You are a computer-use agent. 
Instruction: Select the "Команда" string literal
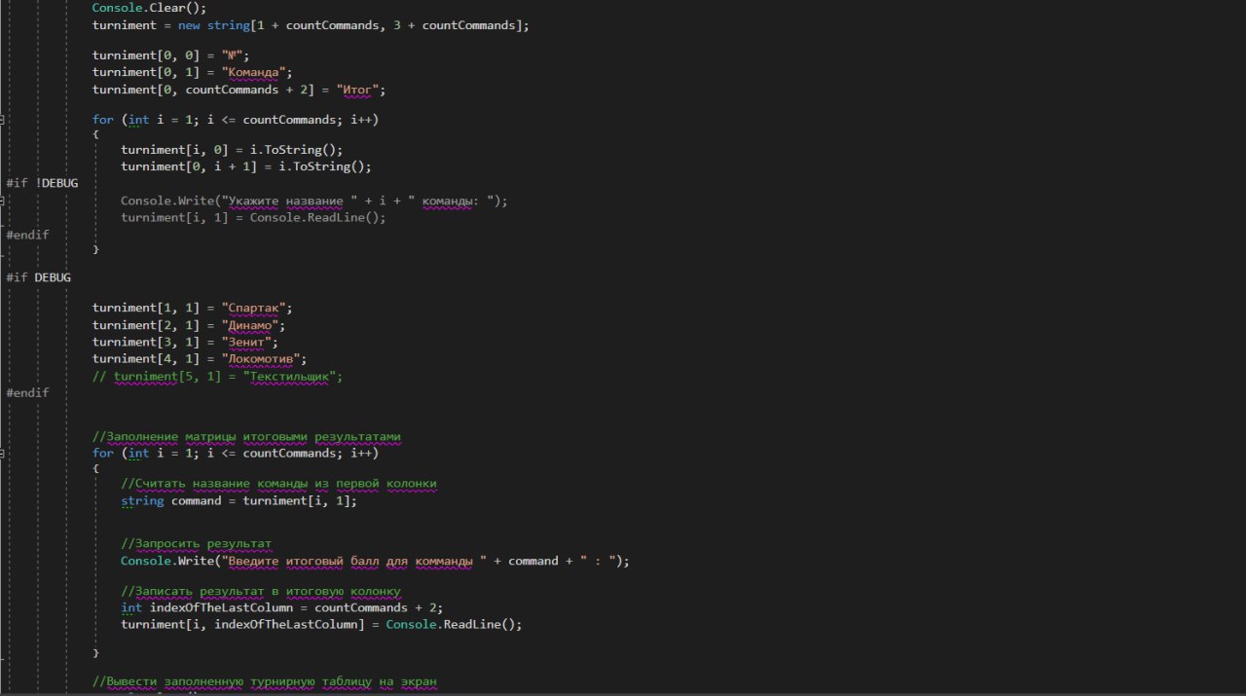(257, 73)
